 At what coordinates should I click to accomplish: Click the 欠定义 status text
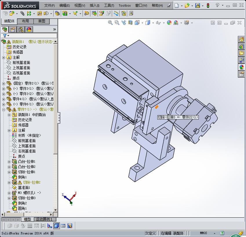point(150,233)
